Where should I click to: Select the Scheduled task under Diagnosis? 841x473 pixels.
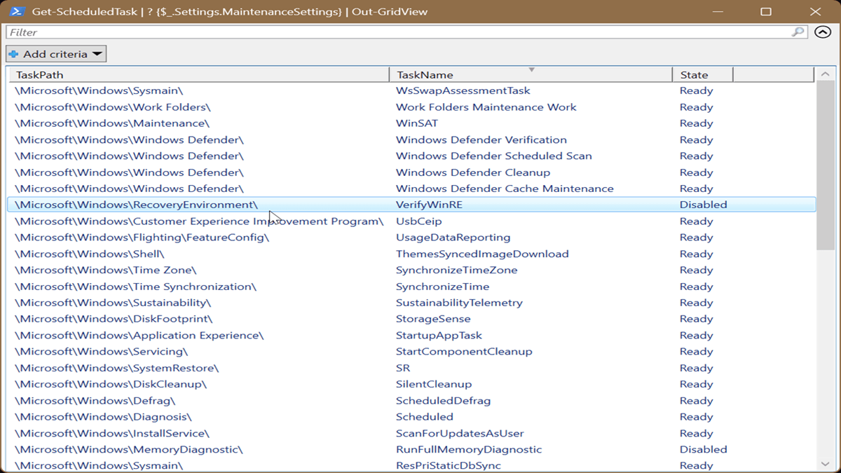pyautogui.click(x=425, y=417)
